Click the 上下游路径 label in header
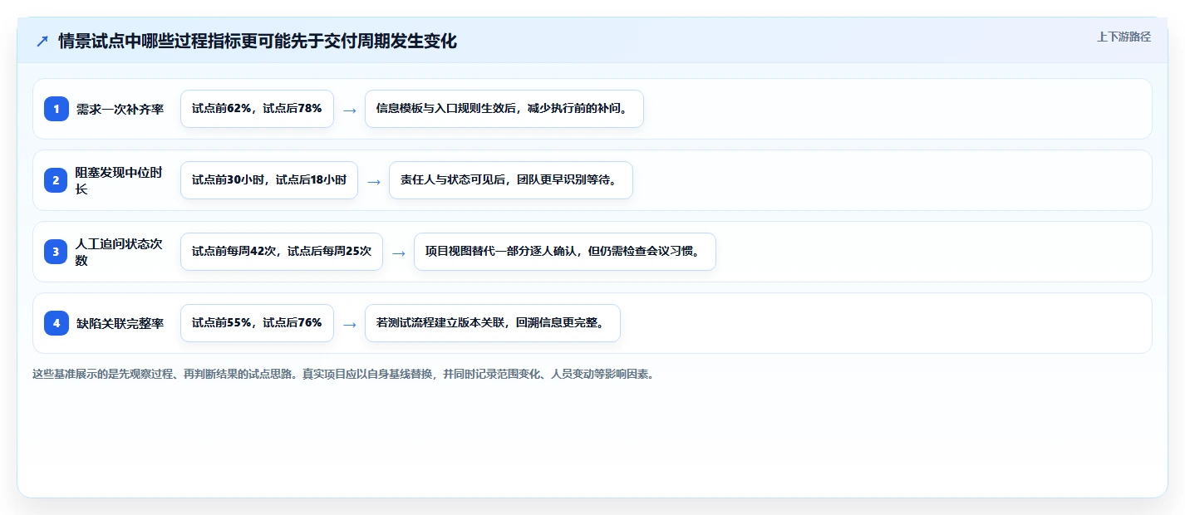This screenshot has height=515, width=1185. click(x=1124, y=37)
